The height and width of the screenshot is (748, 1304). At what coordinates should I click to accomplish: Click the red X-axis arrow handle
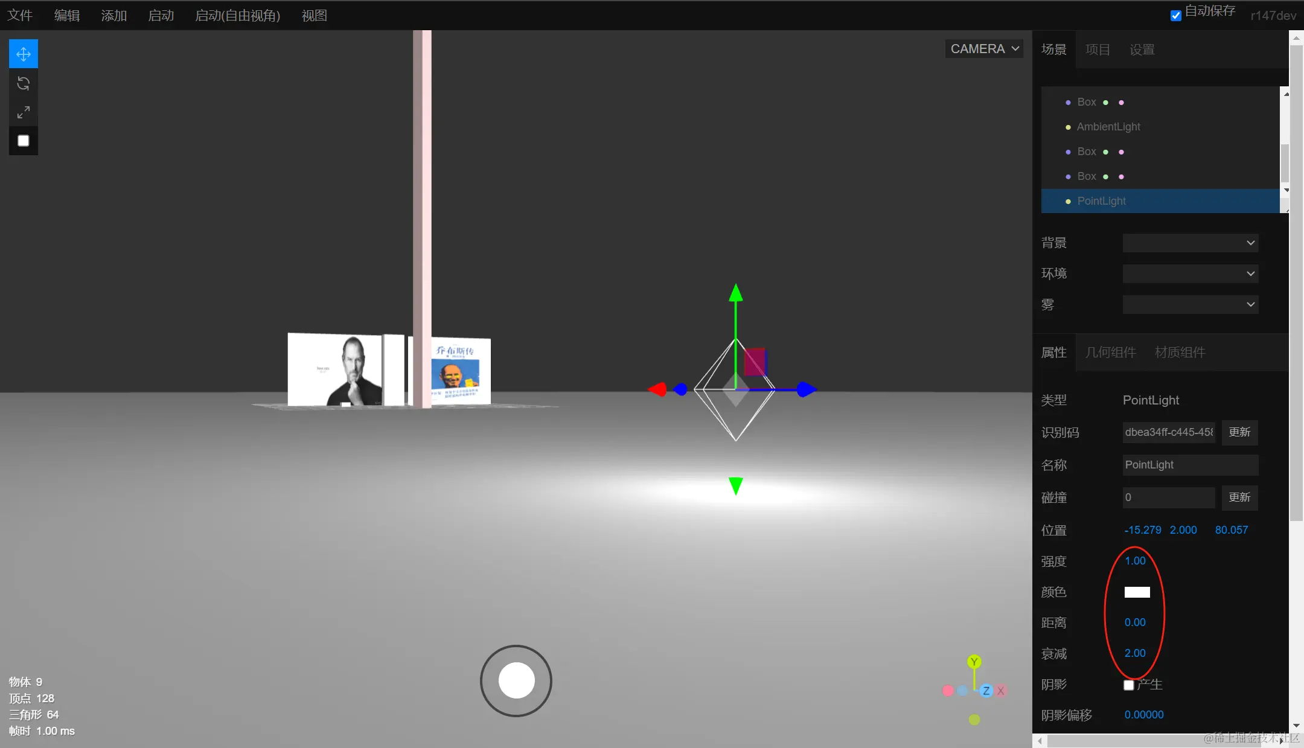[x=657, y=389]
